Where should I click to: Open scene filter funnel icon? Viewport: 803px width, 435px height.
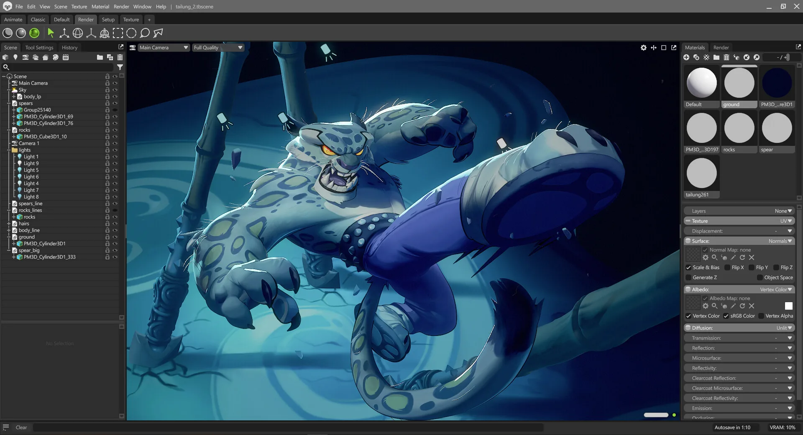click(120, 67)
